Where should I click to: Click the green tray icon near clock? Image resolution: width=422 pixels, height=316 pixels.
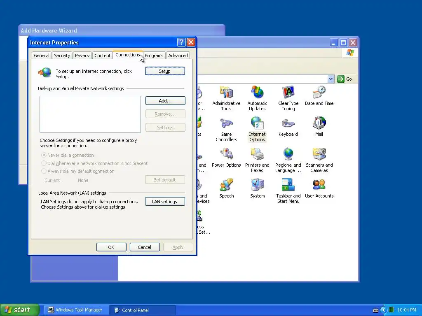(x=392, y=310)
